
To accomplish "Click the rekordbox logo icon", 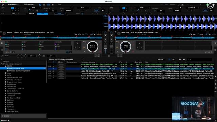I will (x=3, y=5).
